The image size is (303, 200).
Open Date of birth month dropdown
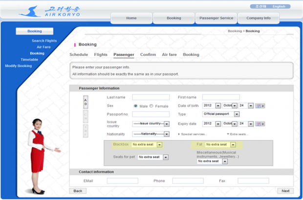(230, 105)
